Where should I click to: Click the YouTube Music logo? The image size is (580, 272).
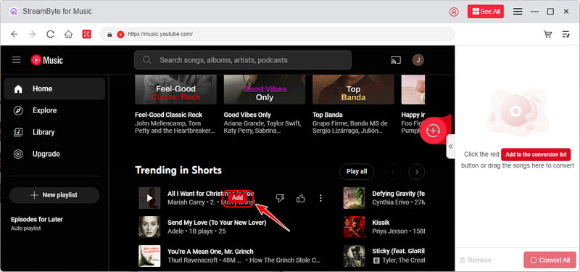(47, 60)
